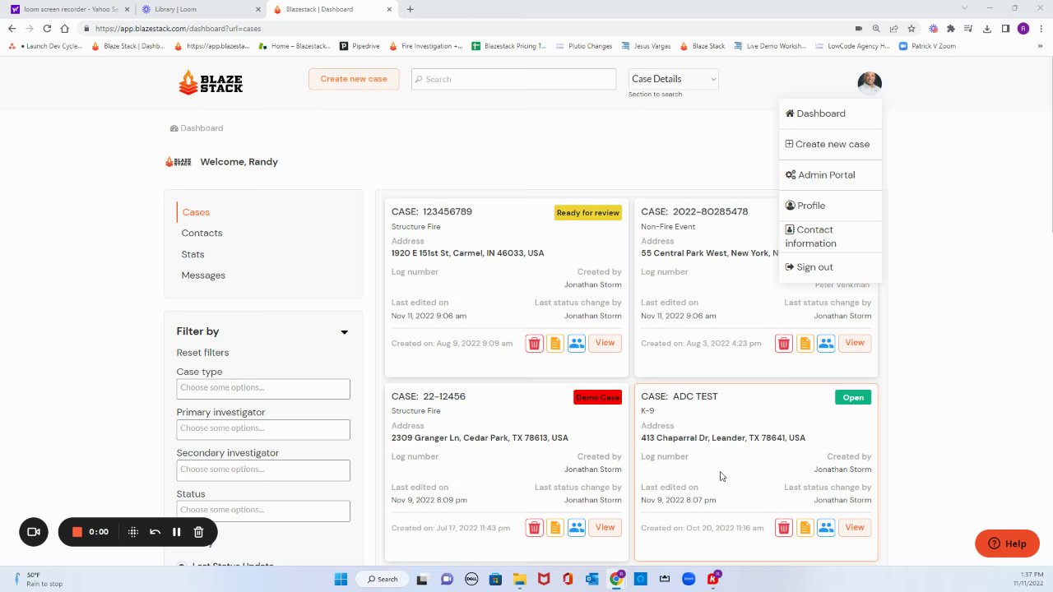View case 123456789

605,343
